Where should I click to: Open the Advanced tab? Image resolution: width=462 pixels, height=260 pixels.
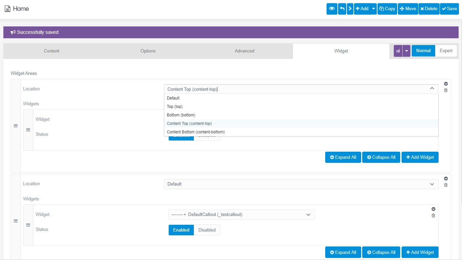click(244, 51)
